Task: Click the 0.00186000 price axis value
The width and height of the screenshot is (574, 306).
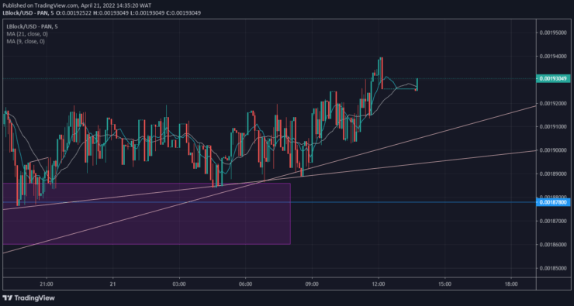Action: (554, 245)
